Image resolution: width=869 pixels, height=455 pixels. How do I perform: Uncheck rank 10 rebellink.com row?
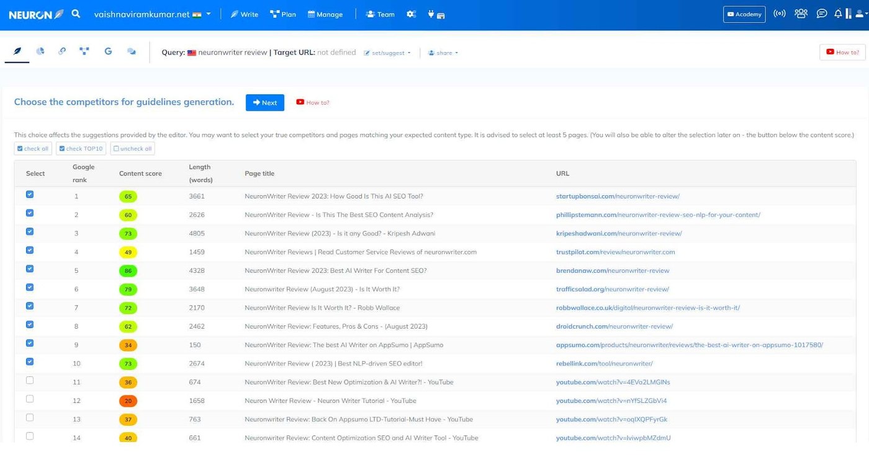click(x=30, y=362)
